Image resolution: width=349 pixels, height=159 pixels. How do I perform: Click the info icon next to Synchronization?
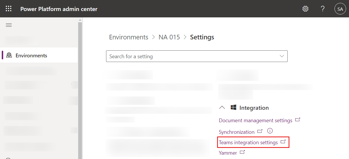pos(270,131)
